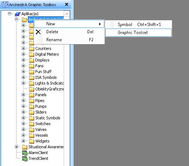Viewport: 189px width, 166px height.
Task: Click the Fun Stuff folder icon
Action: coord(31,72)
